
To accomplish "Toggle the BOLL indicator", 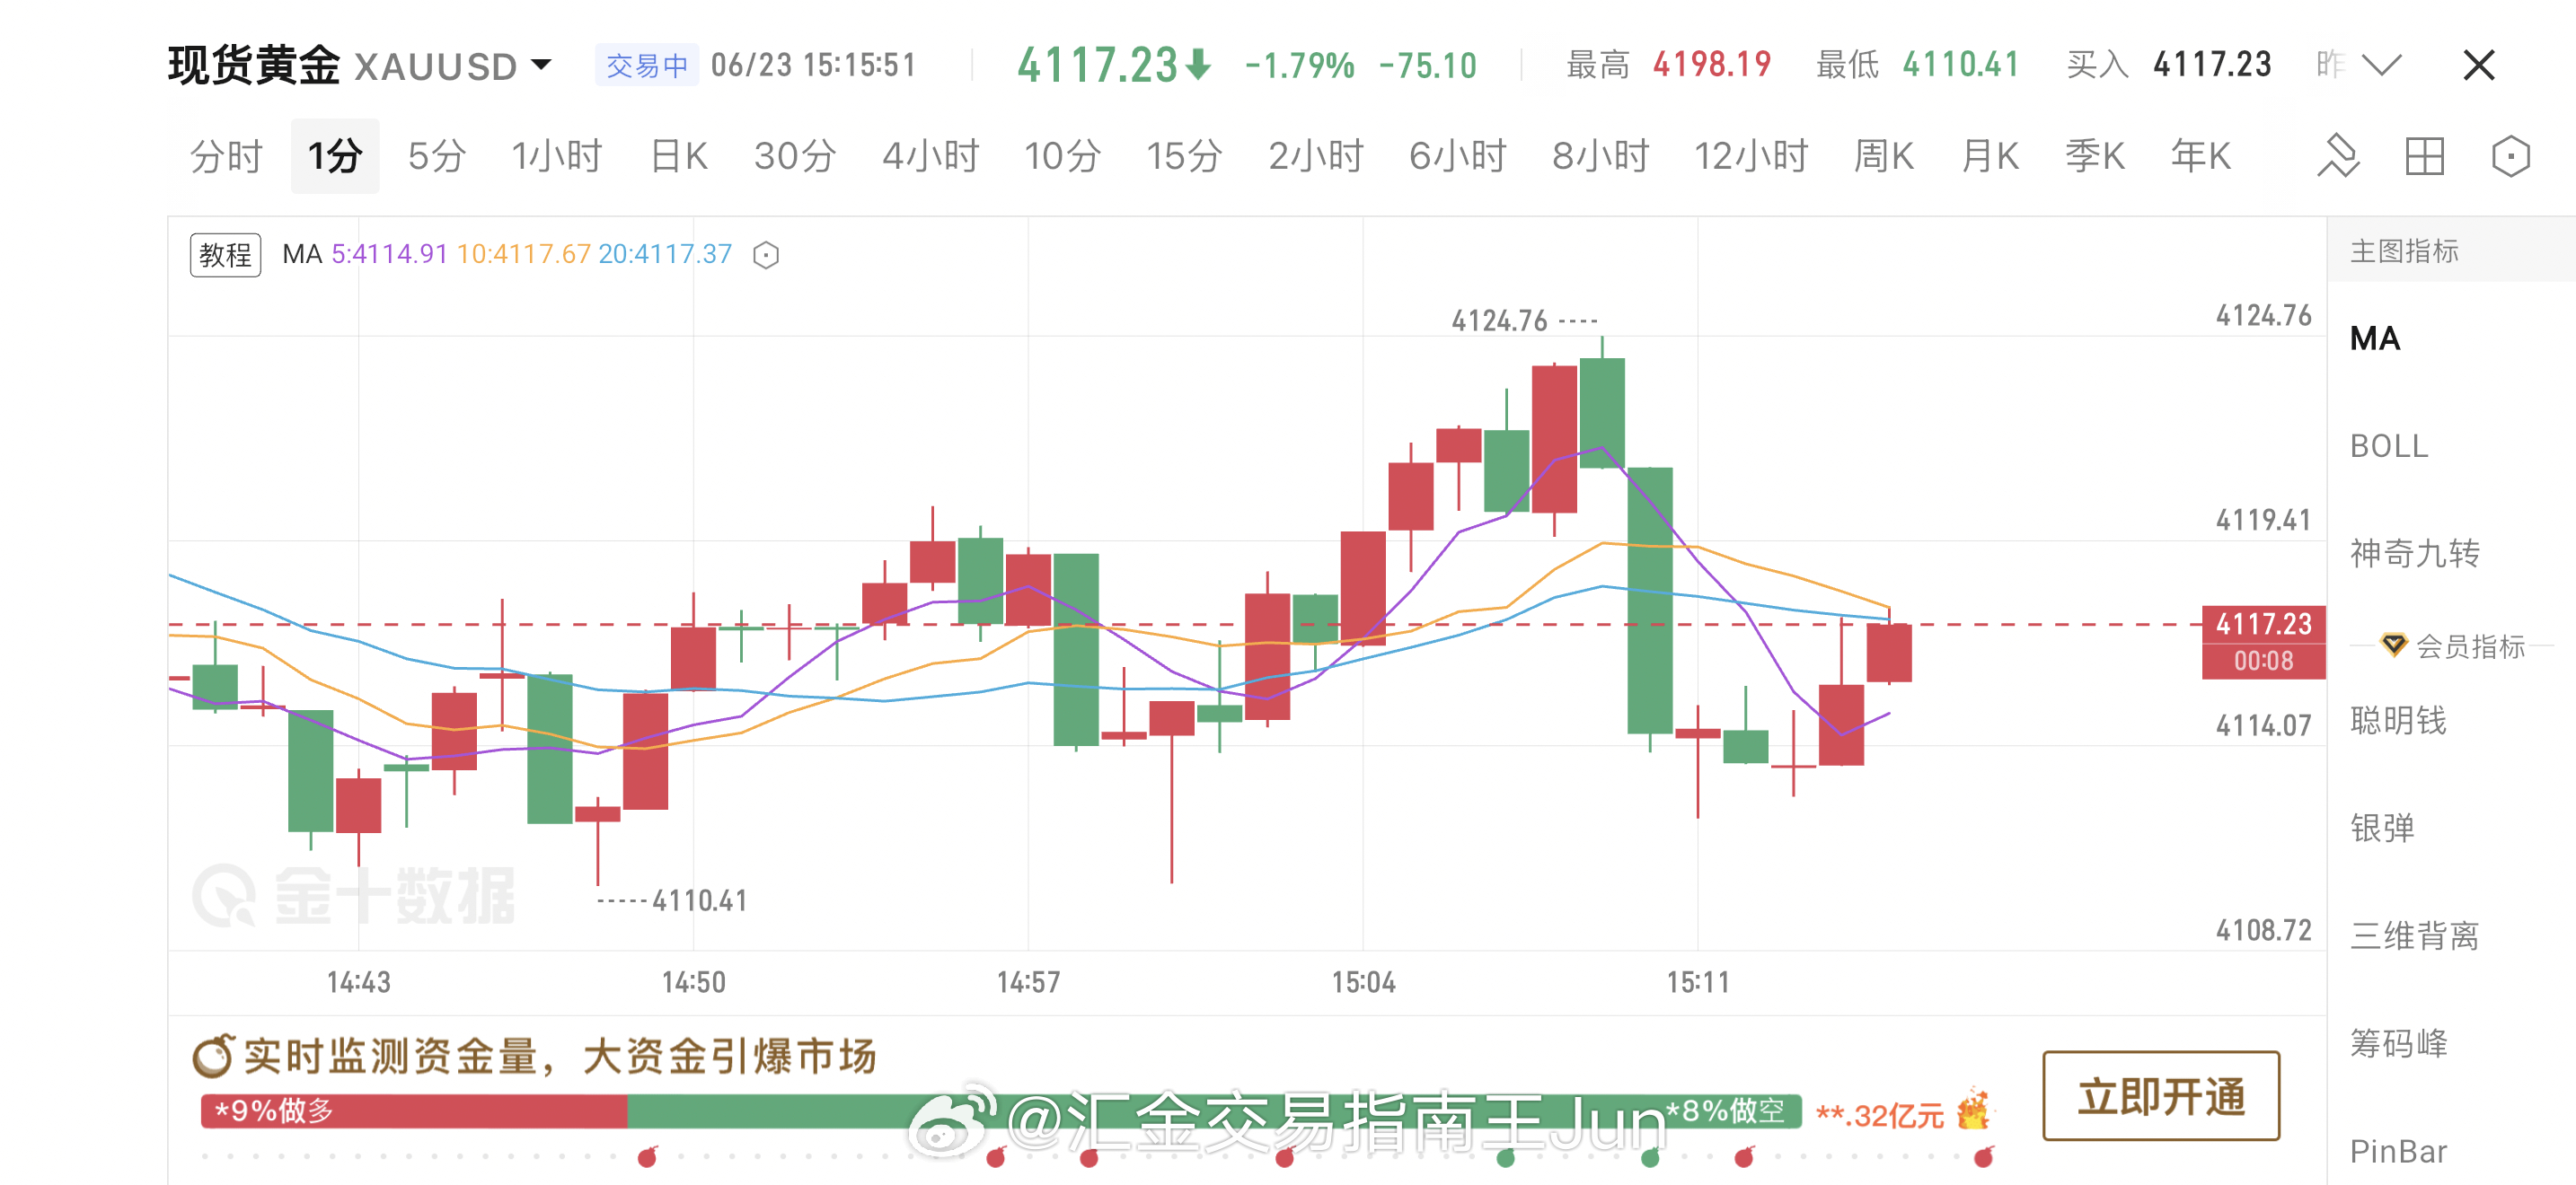I will click(2389, 447).
